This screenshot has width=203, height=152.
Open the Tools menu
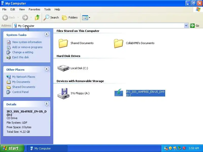click(47, 9)
